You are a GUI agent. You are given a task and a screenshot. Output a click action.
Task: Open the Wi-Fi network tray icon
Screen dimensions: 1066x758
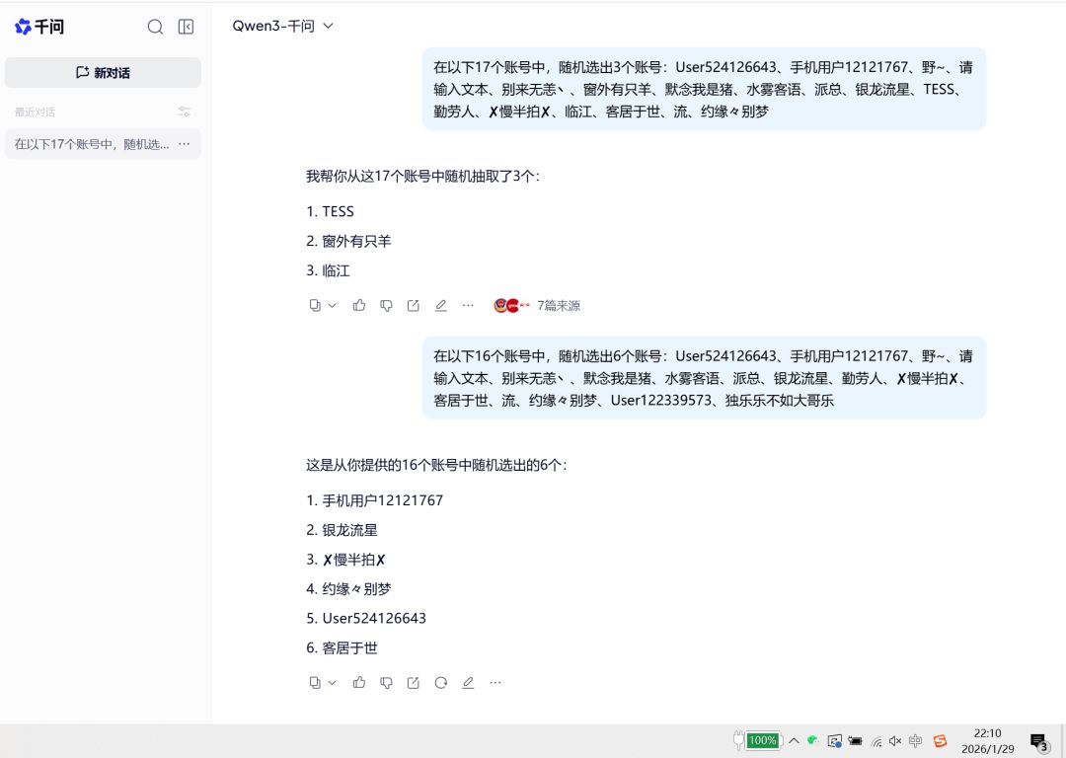click(877, 741)
